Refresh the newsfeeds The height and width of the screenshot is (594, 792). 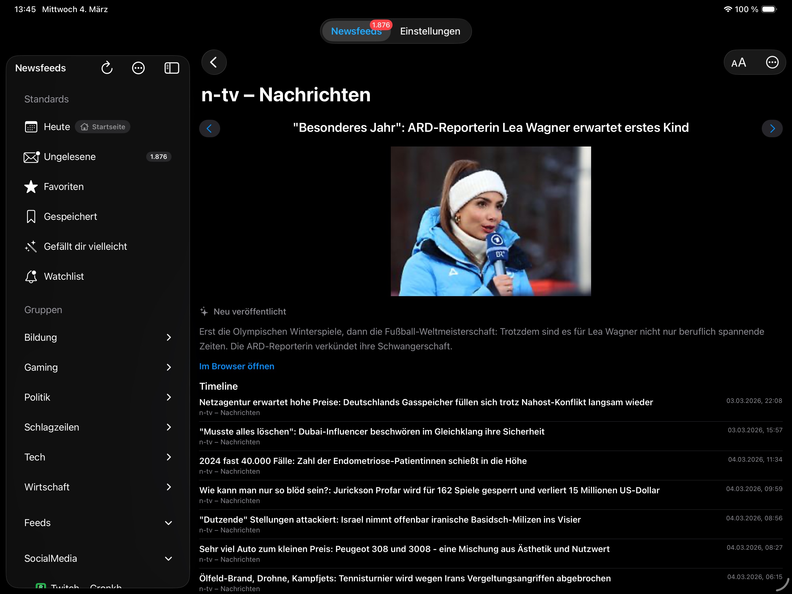(107, 68)
